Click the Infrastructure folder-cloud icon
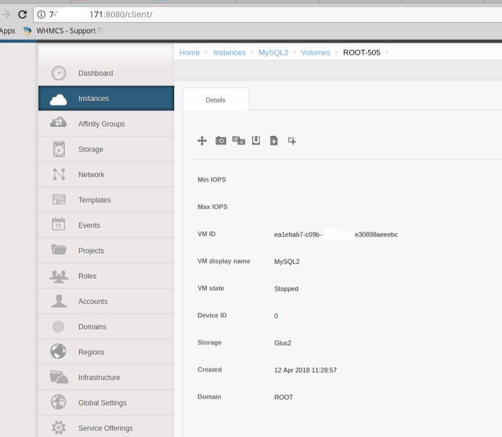 [59, 377]
